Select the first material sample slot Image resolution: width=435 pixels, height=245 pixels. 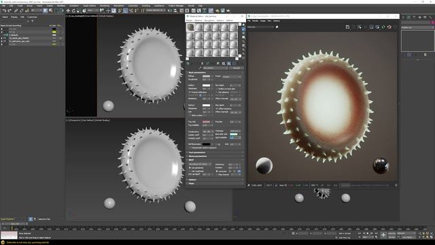pos(190,27)
